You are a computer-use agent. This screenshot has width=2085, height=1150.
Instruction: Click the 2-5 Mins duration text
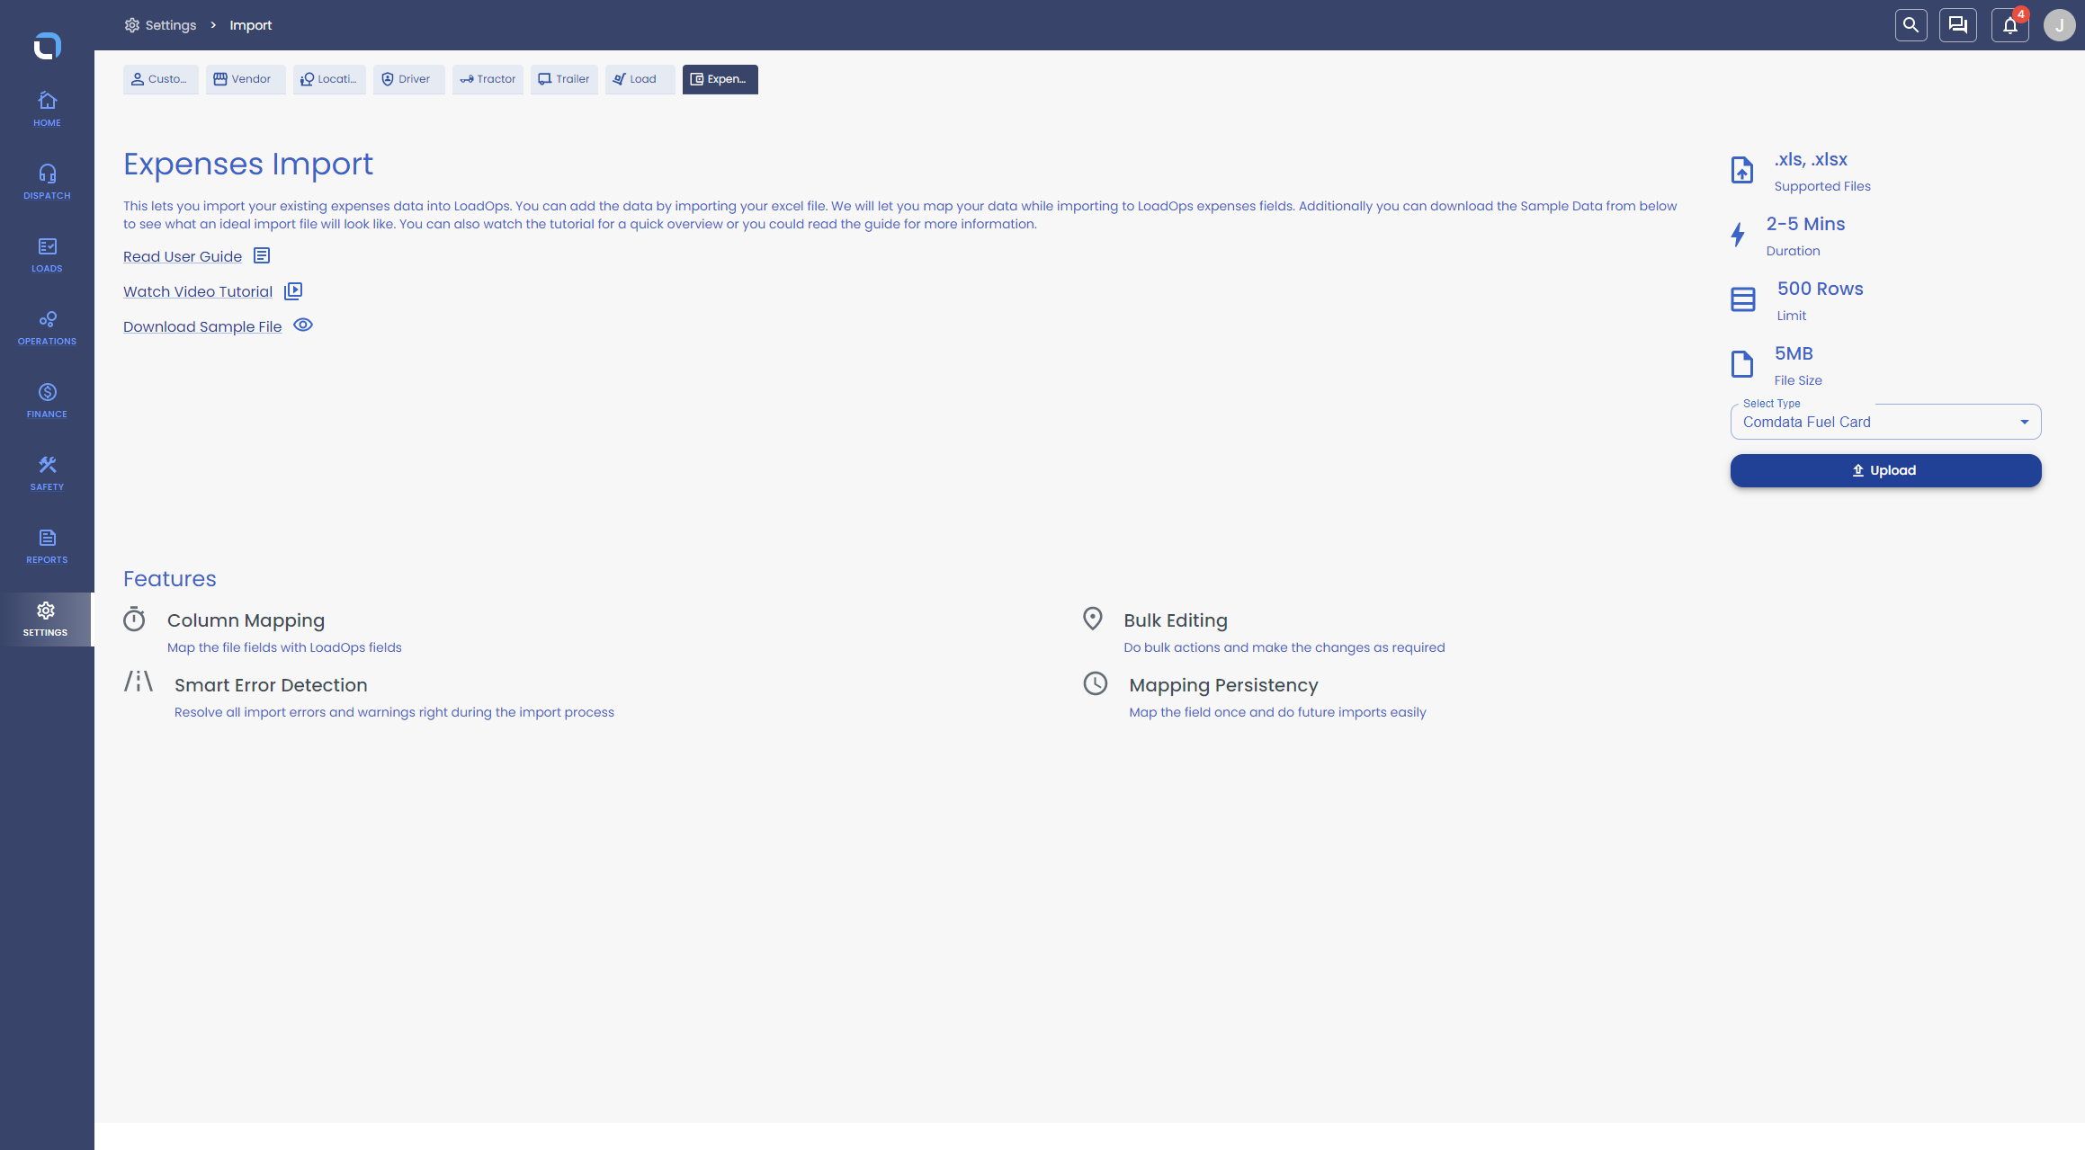click(1805, 224)
